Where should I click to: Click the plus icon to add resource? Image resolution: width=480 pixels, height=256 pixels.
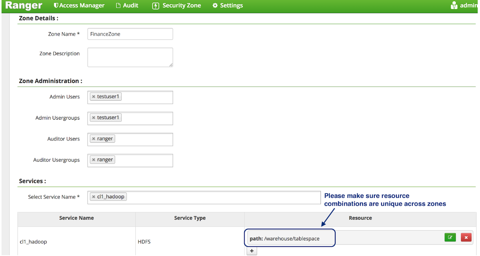click(x=252, y=251)
